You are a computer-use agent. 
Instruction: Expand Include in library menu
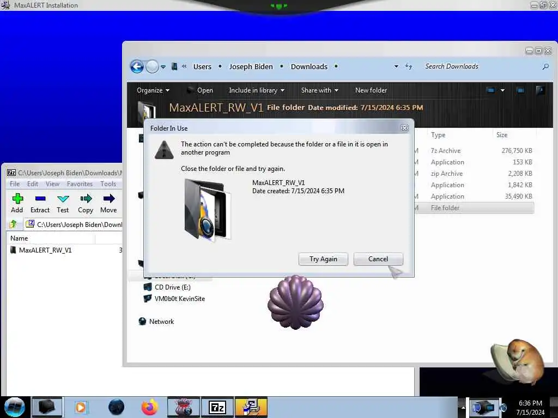tap(257, 90)
